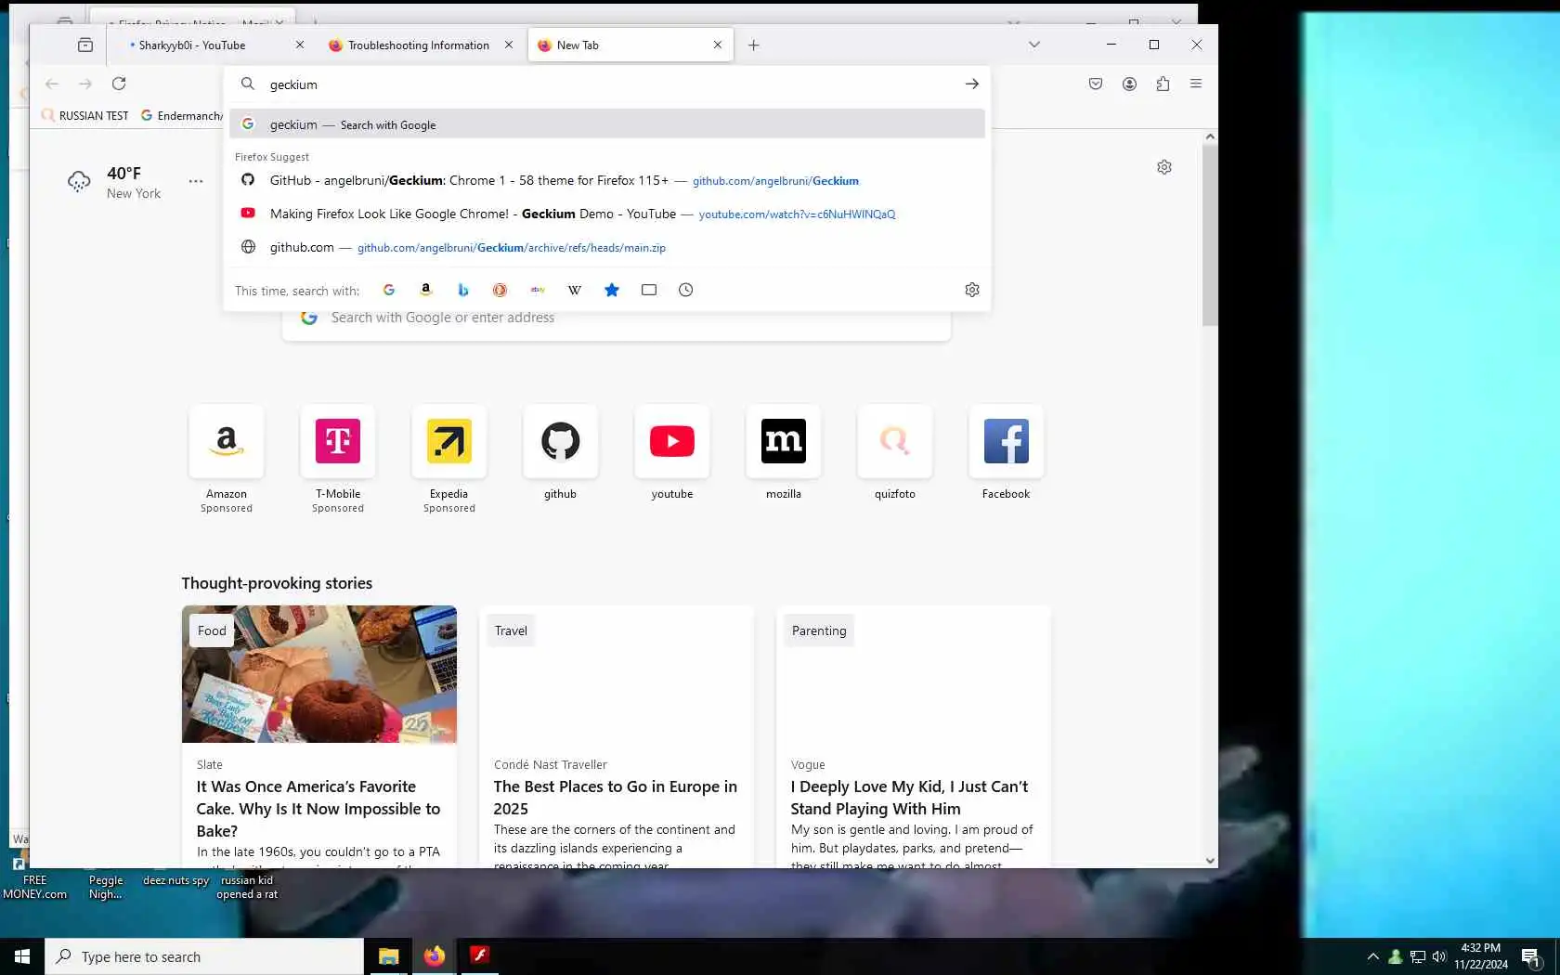
Task: Click the page scrollbar up arrow
Action: (x=1210, y=136)
